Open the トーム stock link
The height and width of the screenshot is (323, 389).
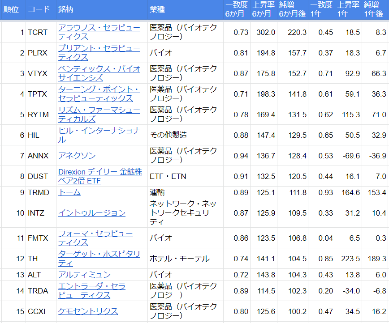(x=69, y=192)
